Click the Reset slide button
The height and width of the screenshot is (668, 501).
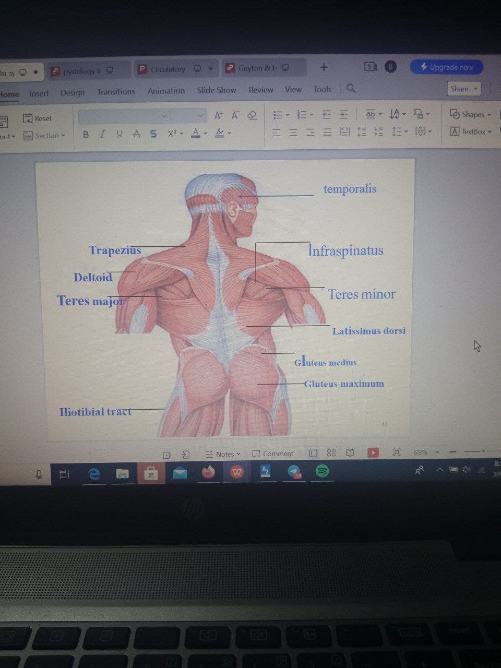click(x=37, y=118)
